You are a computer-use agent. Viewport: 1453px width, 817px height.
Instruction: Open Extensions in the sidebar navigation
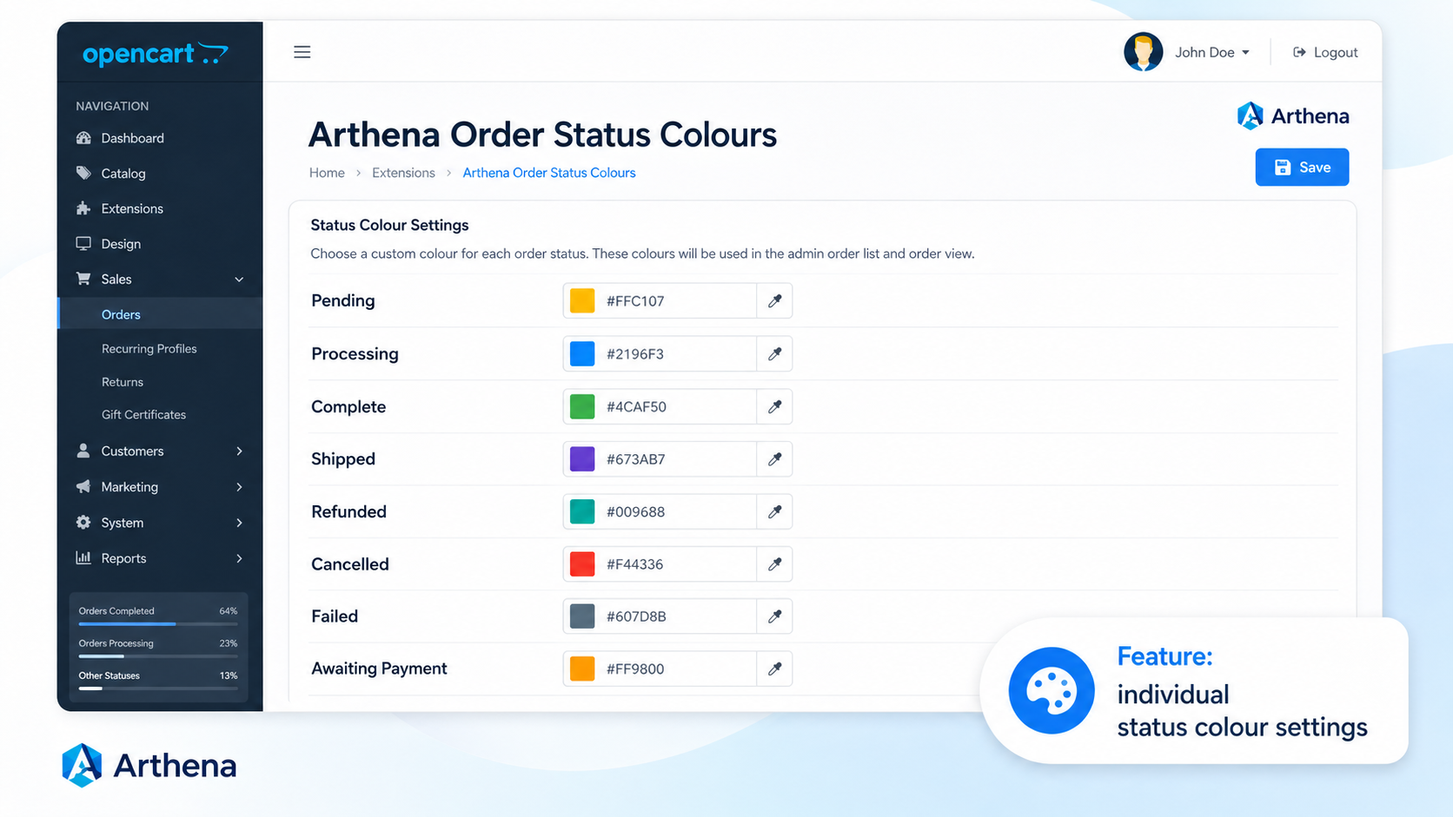[132, 208]
